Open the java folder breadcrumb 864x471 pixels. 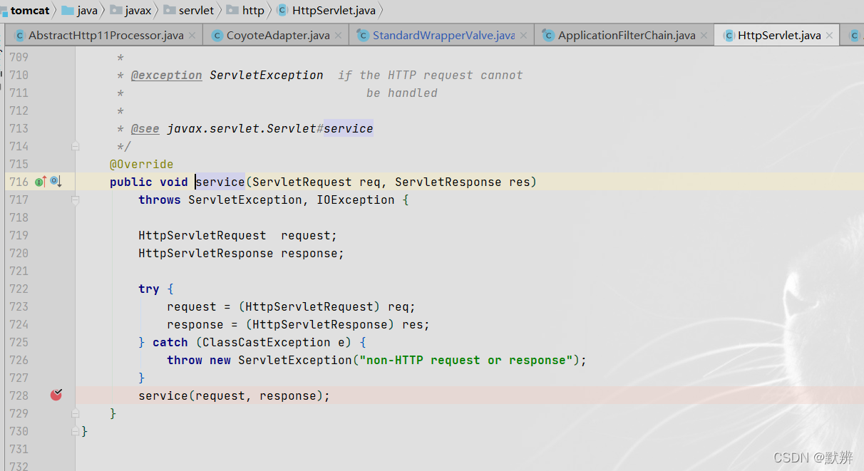click(x=88, y=10)
